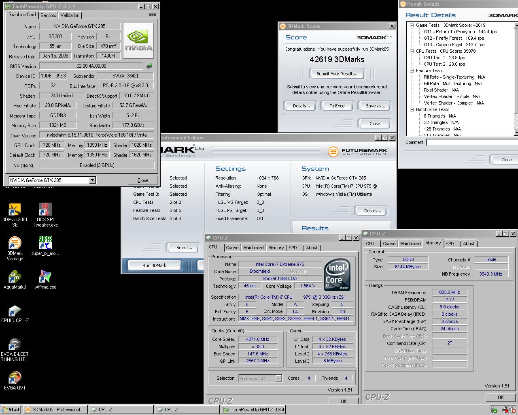
Task: Select the Graphics Card tab in GPU-Z
Action: 22,15
